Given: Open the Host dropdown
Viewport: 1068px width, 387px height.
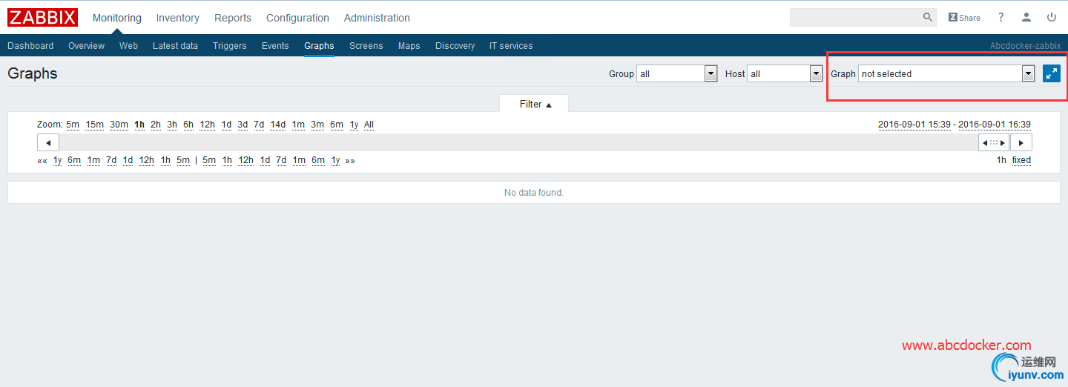Looking at the screenshot, I should tap(785, 73).
